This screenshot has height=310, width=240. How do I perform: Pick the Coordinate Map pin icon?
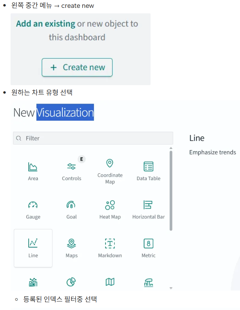click(x=110, y=163)
